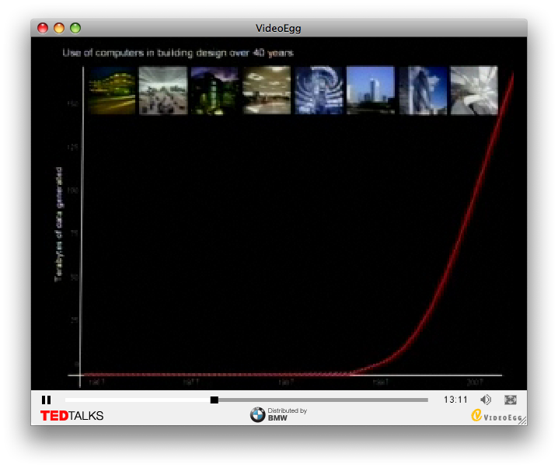Click the skyscraper against blue sky thumbnail
Image resolution: width=558 pixels, height=468 pixels.
(371, 90)
